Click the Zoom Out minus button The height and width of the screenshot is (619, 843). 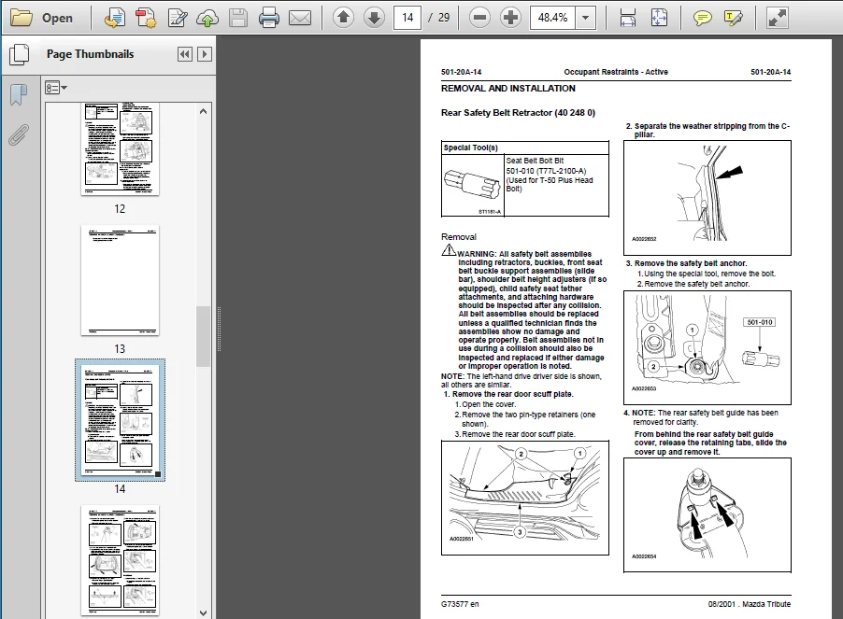(x=479, y=18)
